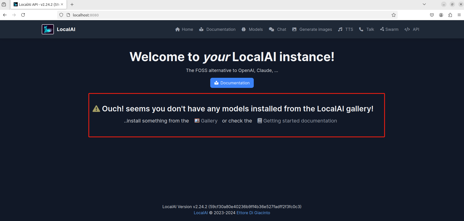Open the TTS page
The image size is (464, 221).
coord(346,29)
